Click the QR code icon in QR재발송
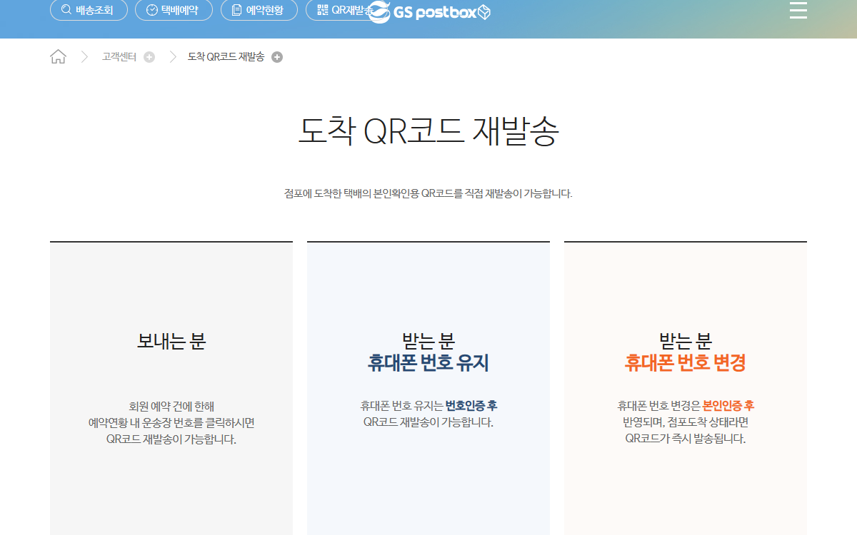 [x=322, y=10]
